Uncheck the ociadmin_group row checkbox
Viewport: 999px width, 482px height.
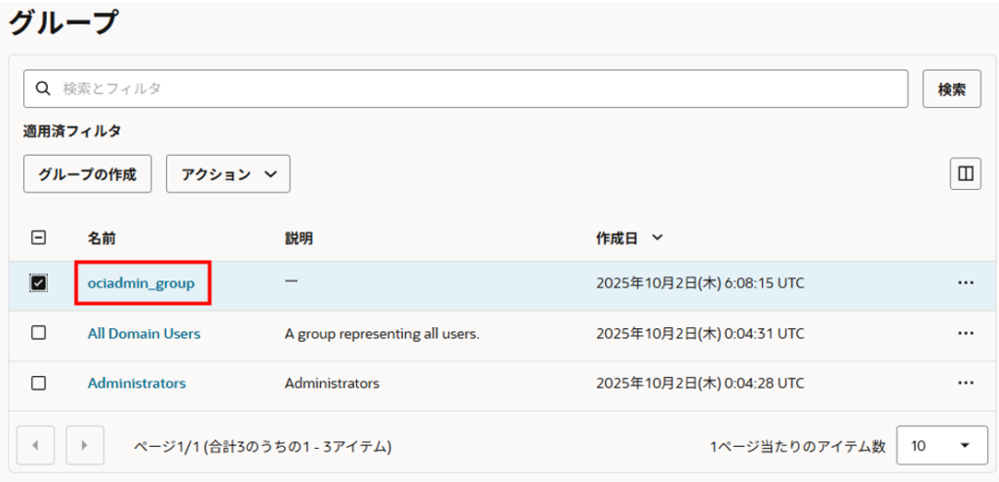pyautogui.click(x=39, y=282)
